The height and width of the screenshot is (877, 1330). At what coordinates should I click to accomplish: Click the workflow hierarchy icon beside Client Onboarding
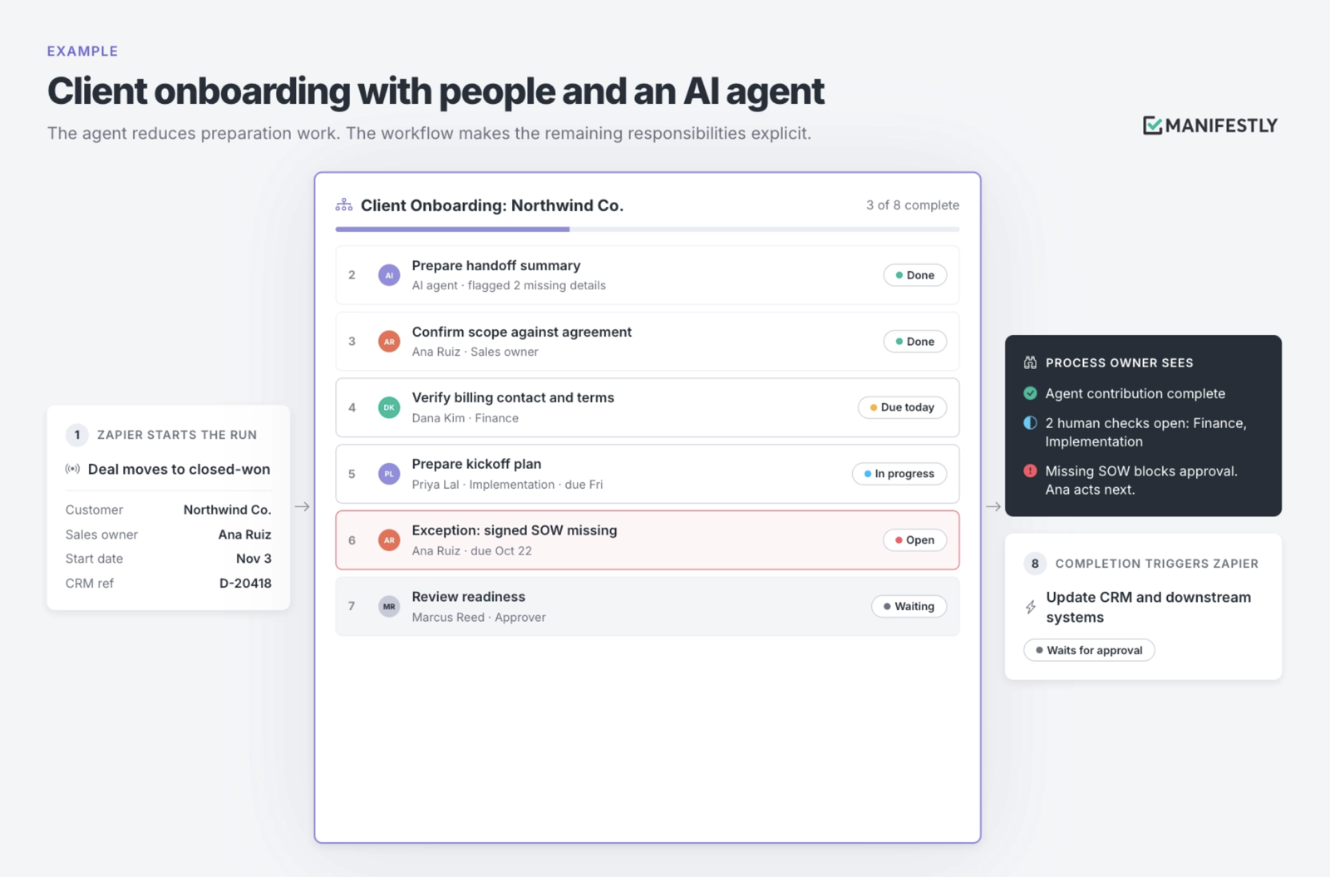343,205
